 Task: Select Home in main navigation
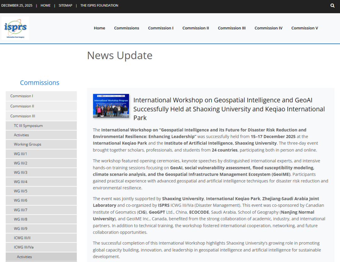point(99,28)
